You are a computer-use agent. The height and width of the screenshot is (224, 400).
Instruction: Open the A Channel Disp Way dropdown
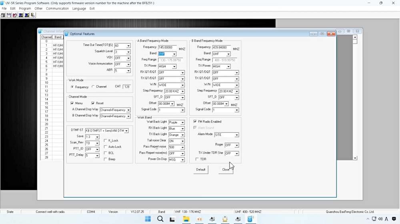[x=128, y=110]
